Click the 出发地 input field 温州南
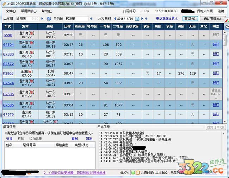 27,19
